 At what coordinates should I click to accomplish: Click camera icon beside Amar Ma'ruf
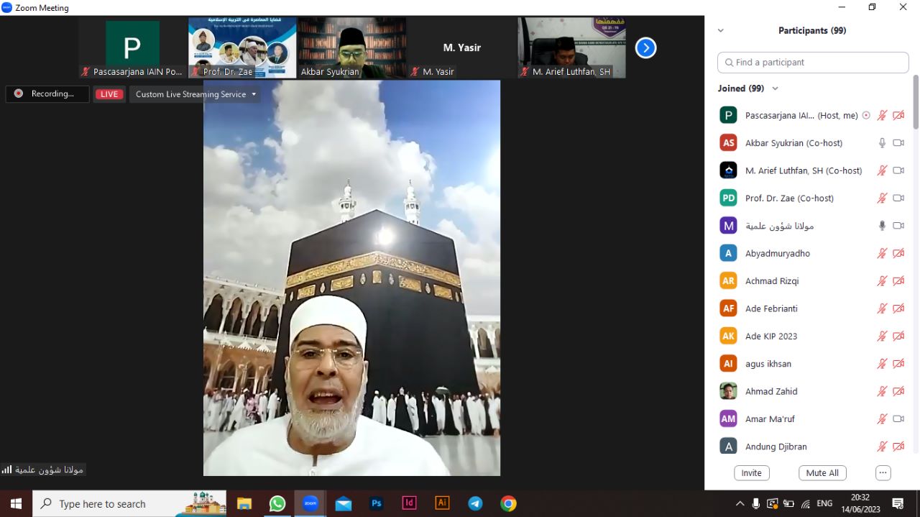(x=898, y=418)
